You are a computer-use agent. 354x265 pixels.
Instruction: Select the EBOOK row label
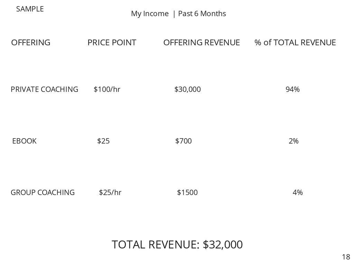point(25,141)
